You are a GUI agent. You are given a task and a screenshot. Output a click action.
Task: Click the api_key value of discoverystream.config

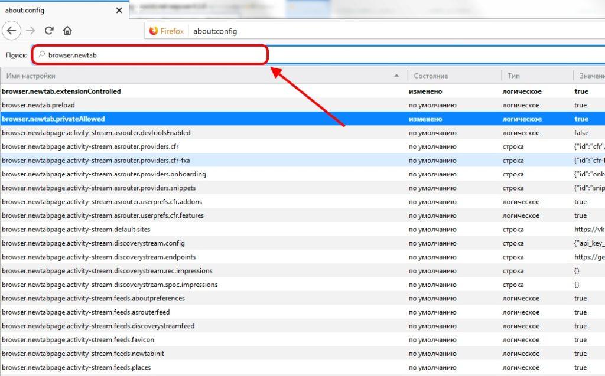pos(589,243)
